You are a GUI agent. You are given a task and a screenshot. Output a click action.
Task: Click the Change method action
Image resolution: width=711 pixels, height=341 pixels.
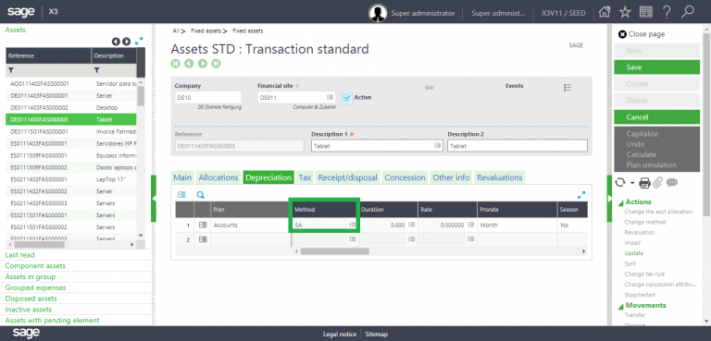pyautogui.click(x=644, y=222)
